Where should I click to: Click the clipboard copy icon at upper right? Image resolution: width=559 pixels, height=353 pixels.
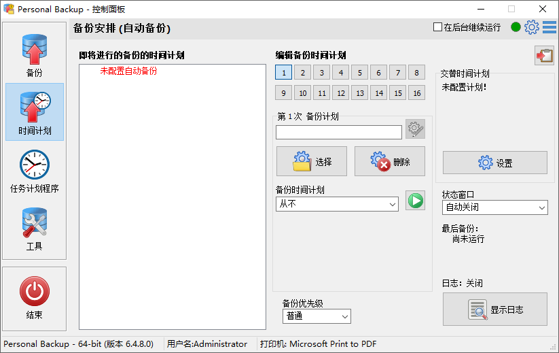[x=544, y=55]
